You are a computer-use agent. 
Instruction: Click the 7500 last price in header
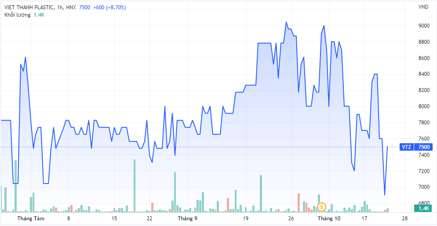84,7
